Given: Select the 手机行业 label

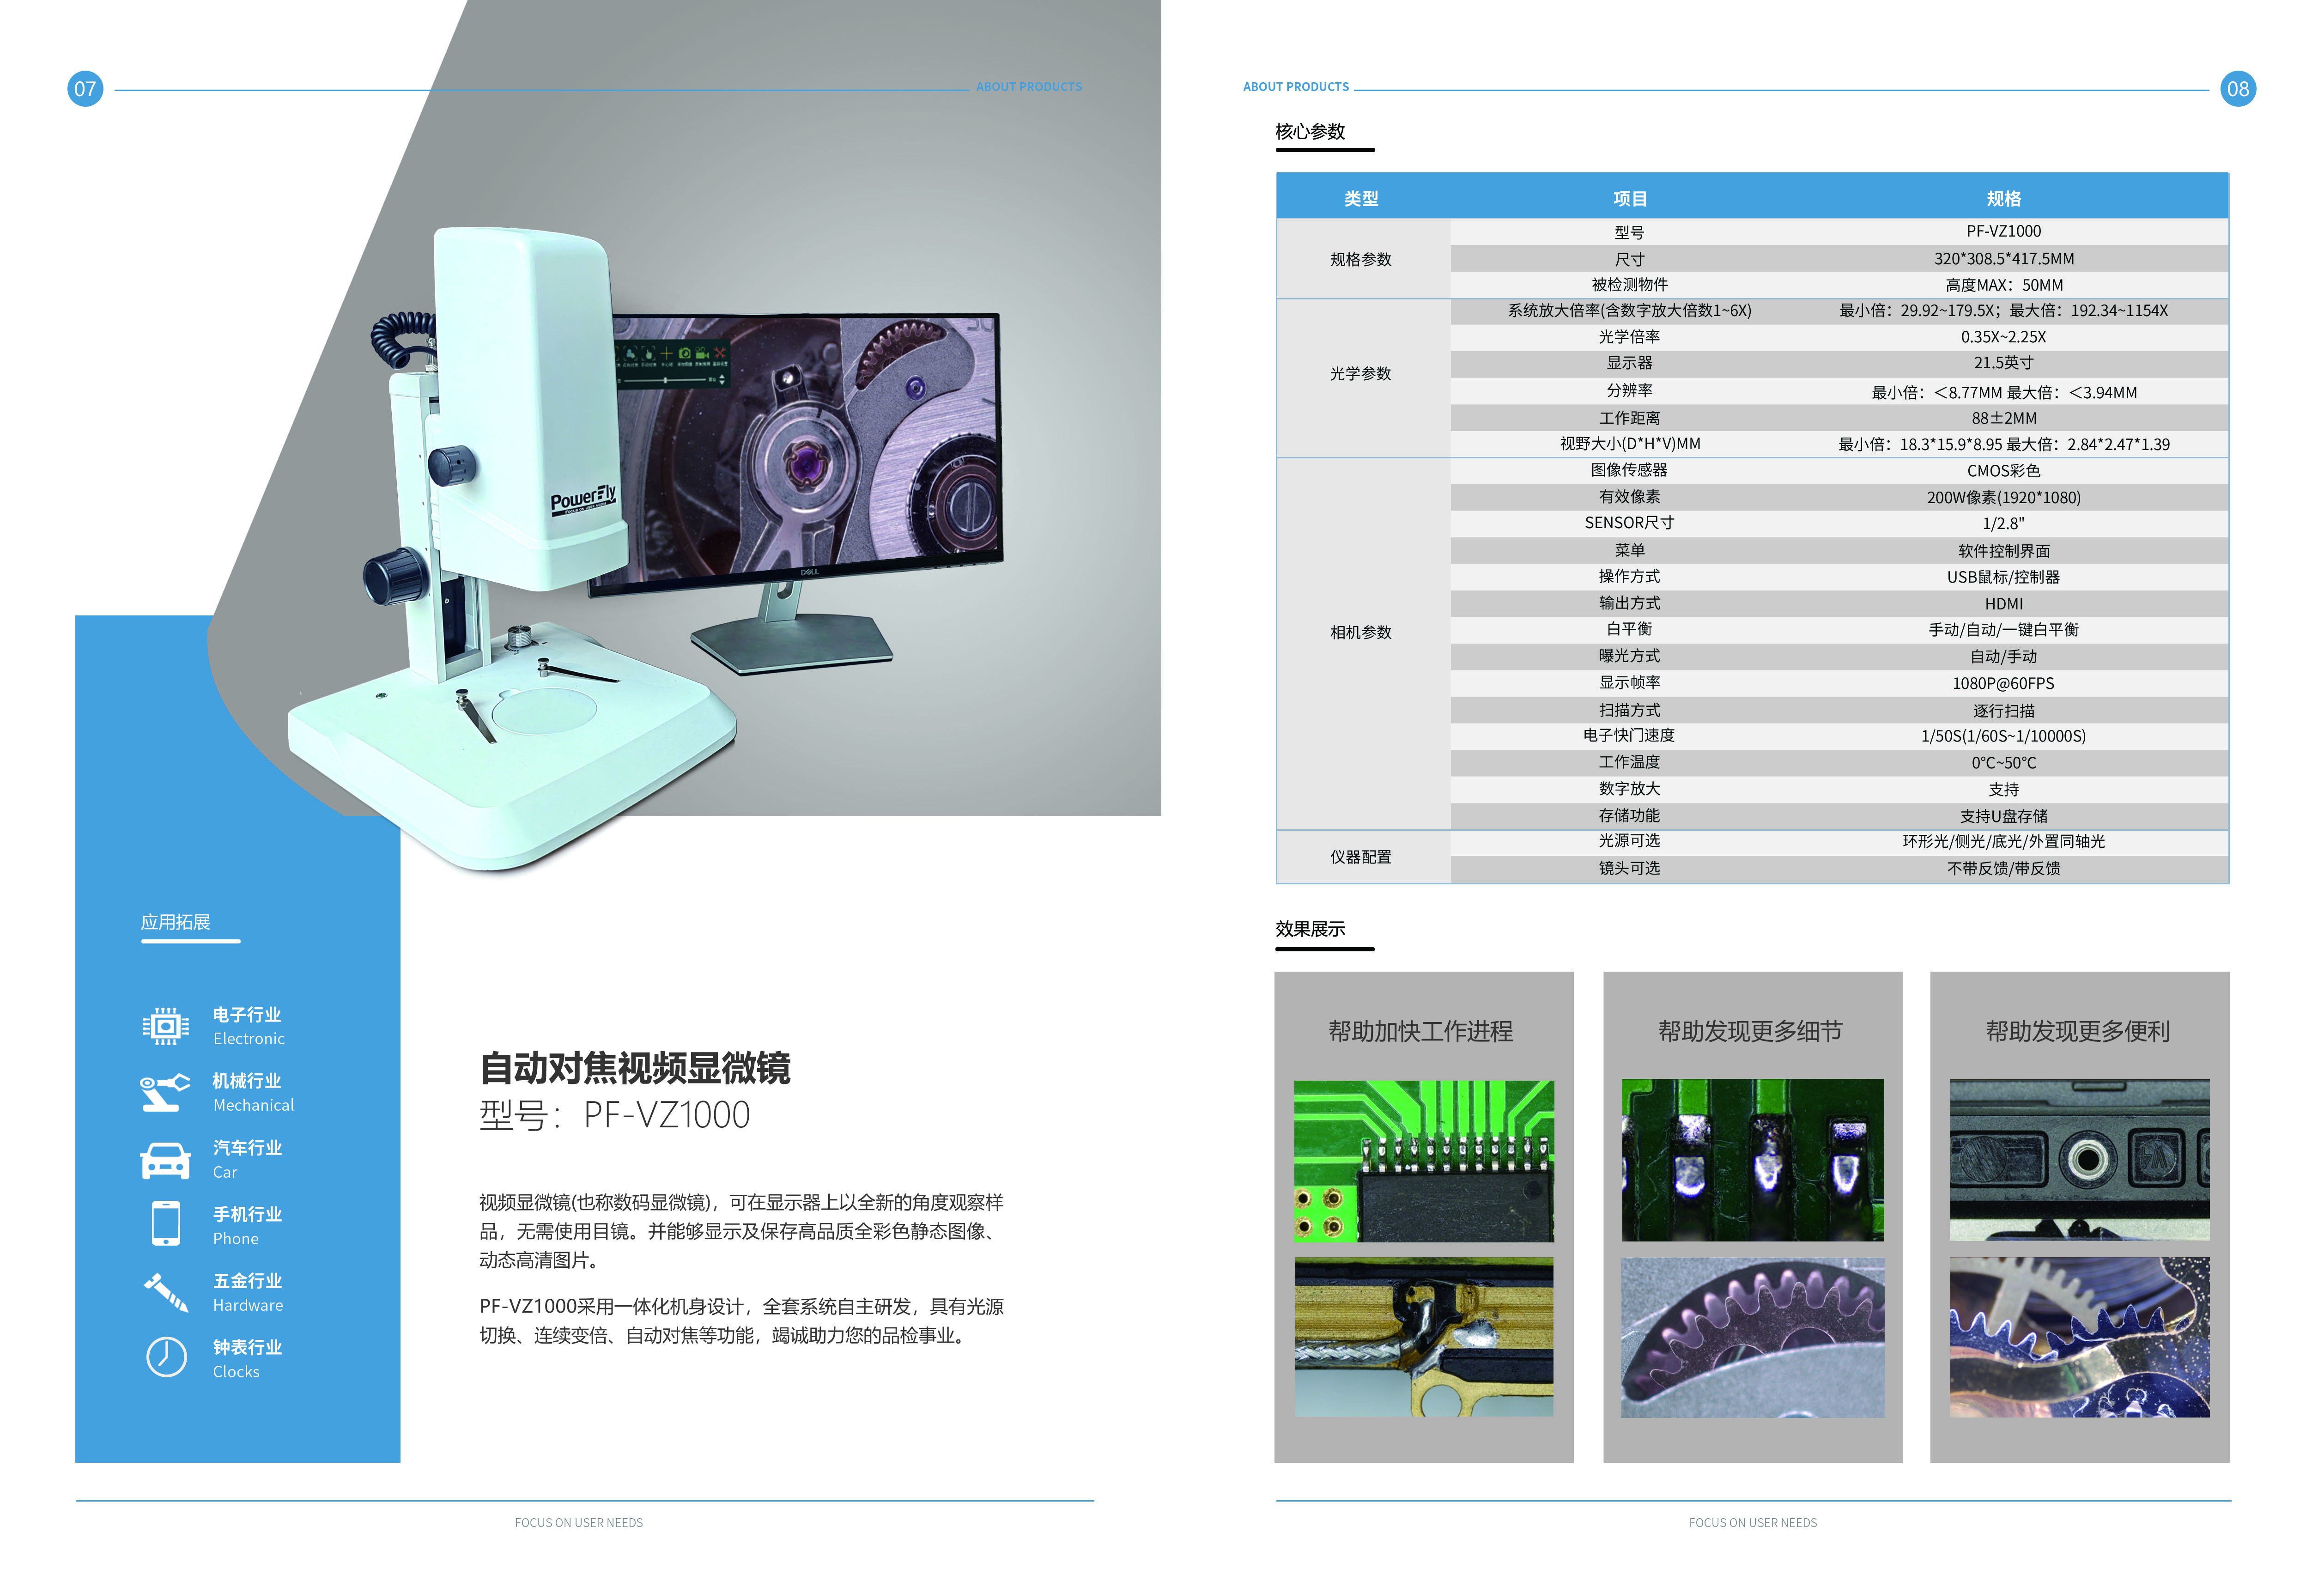Looking at the screenshot, I should (x=247, y=1214).
